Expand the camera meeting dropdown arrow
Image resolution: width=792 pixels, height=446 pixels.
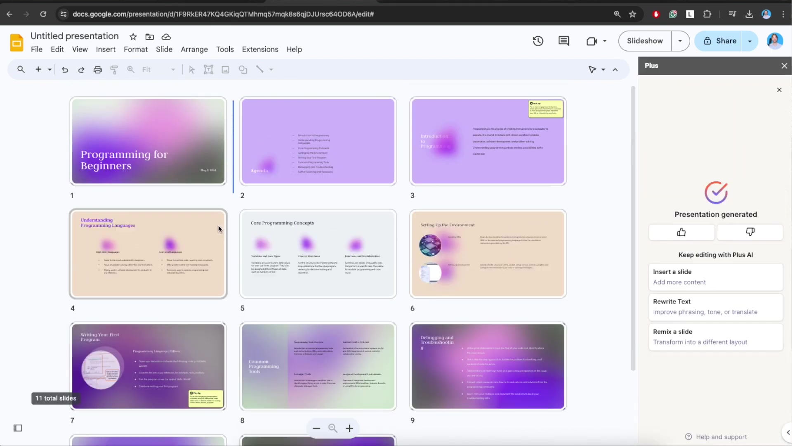[605, 41]
